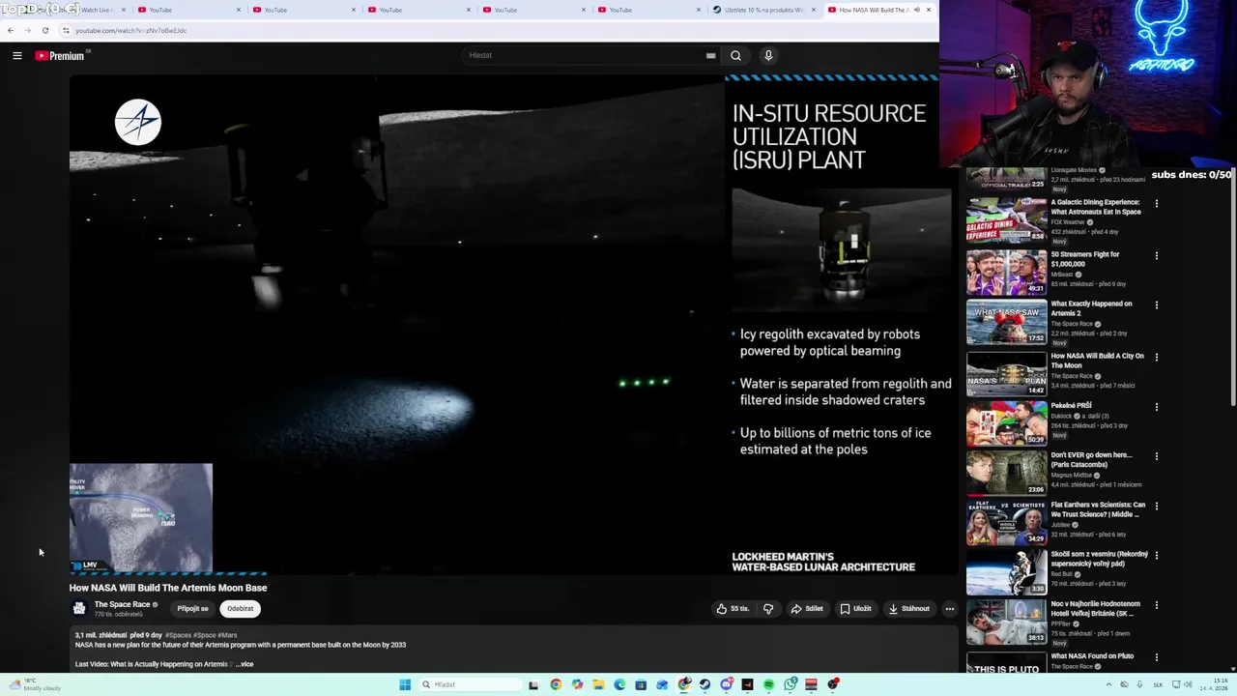This screenshot has width=1237, height=696.
Task: Download the video with Stáhnout
Action: point(909,609)
